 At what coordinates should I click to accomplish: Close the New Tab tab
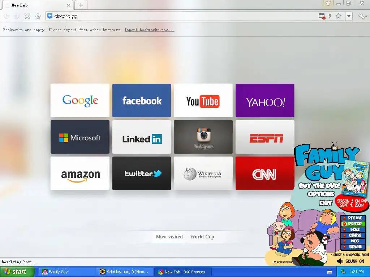(x=68, y=5)
